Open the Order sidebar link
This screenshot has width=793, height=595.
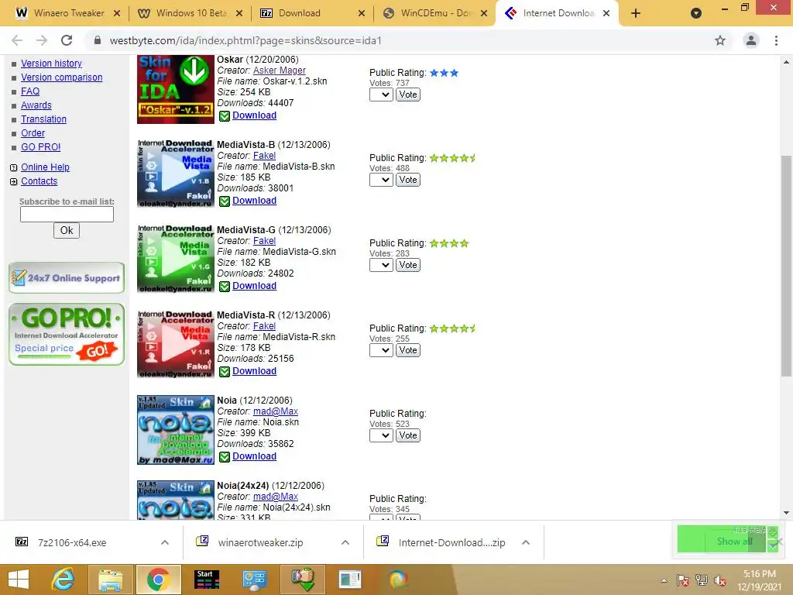[33, 133]
